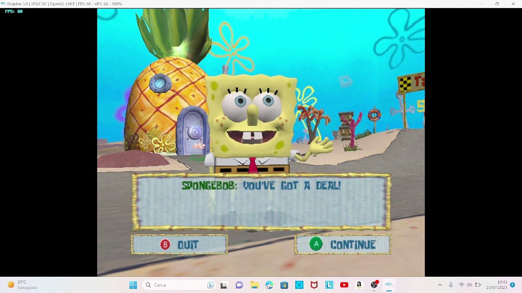
Task: Open the Alexa app on the taskbar
Action: (299, 285)
